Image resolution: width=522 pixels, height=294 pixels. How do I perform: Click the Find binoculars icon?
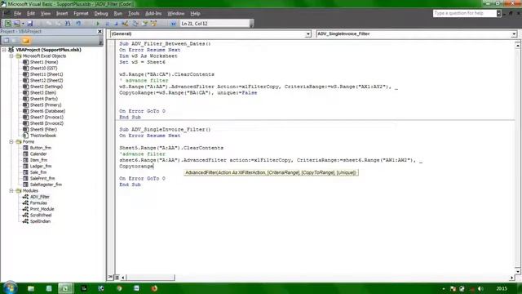click(68, 24)
